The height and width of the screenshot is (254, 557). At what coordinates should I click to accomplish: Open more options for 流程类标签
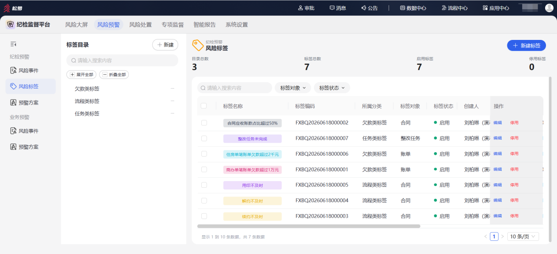tap(172, 101)
